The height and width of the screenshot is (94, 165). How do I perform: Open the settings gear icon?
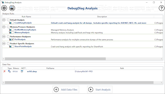4,8
